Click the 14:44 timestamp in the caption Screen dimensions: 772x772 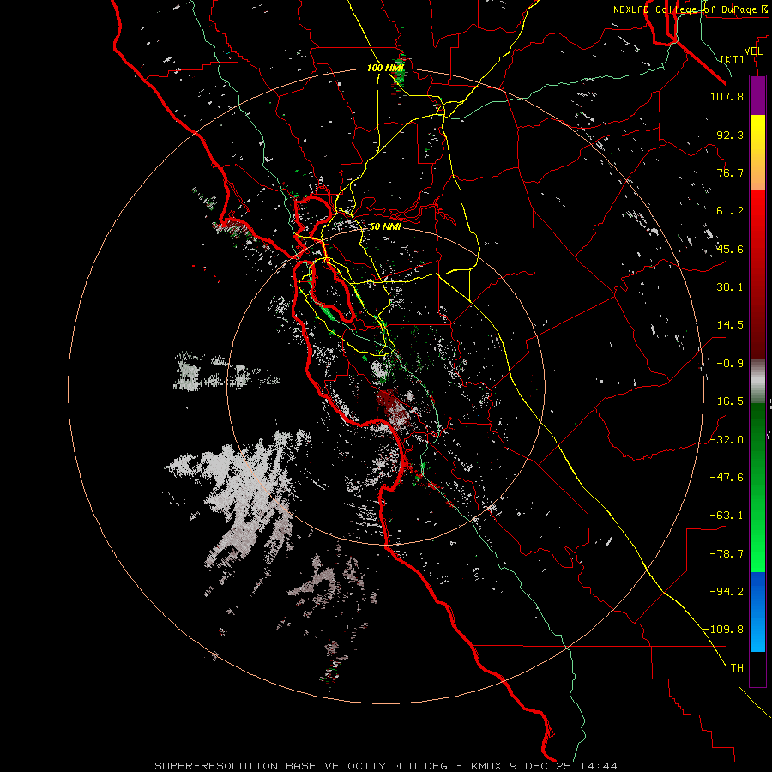pyautogui.click(x=599, y=766)
